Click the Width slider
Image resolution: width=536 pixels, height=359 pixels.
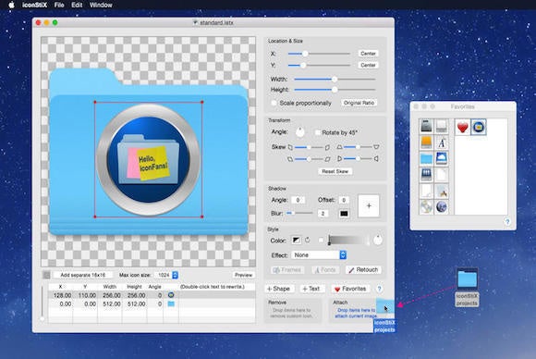click(335, 79)
